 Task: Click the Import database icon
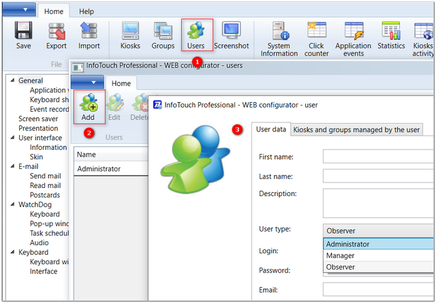(x=89, y=31)
